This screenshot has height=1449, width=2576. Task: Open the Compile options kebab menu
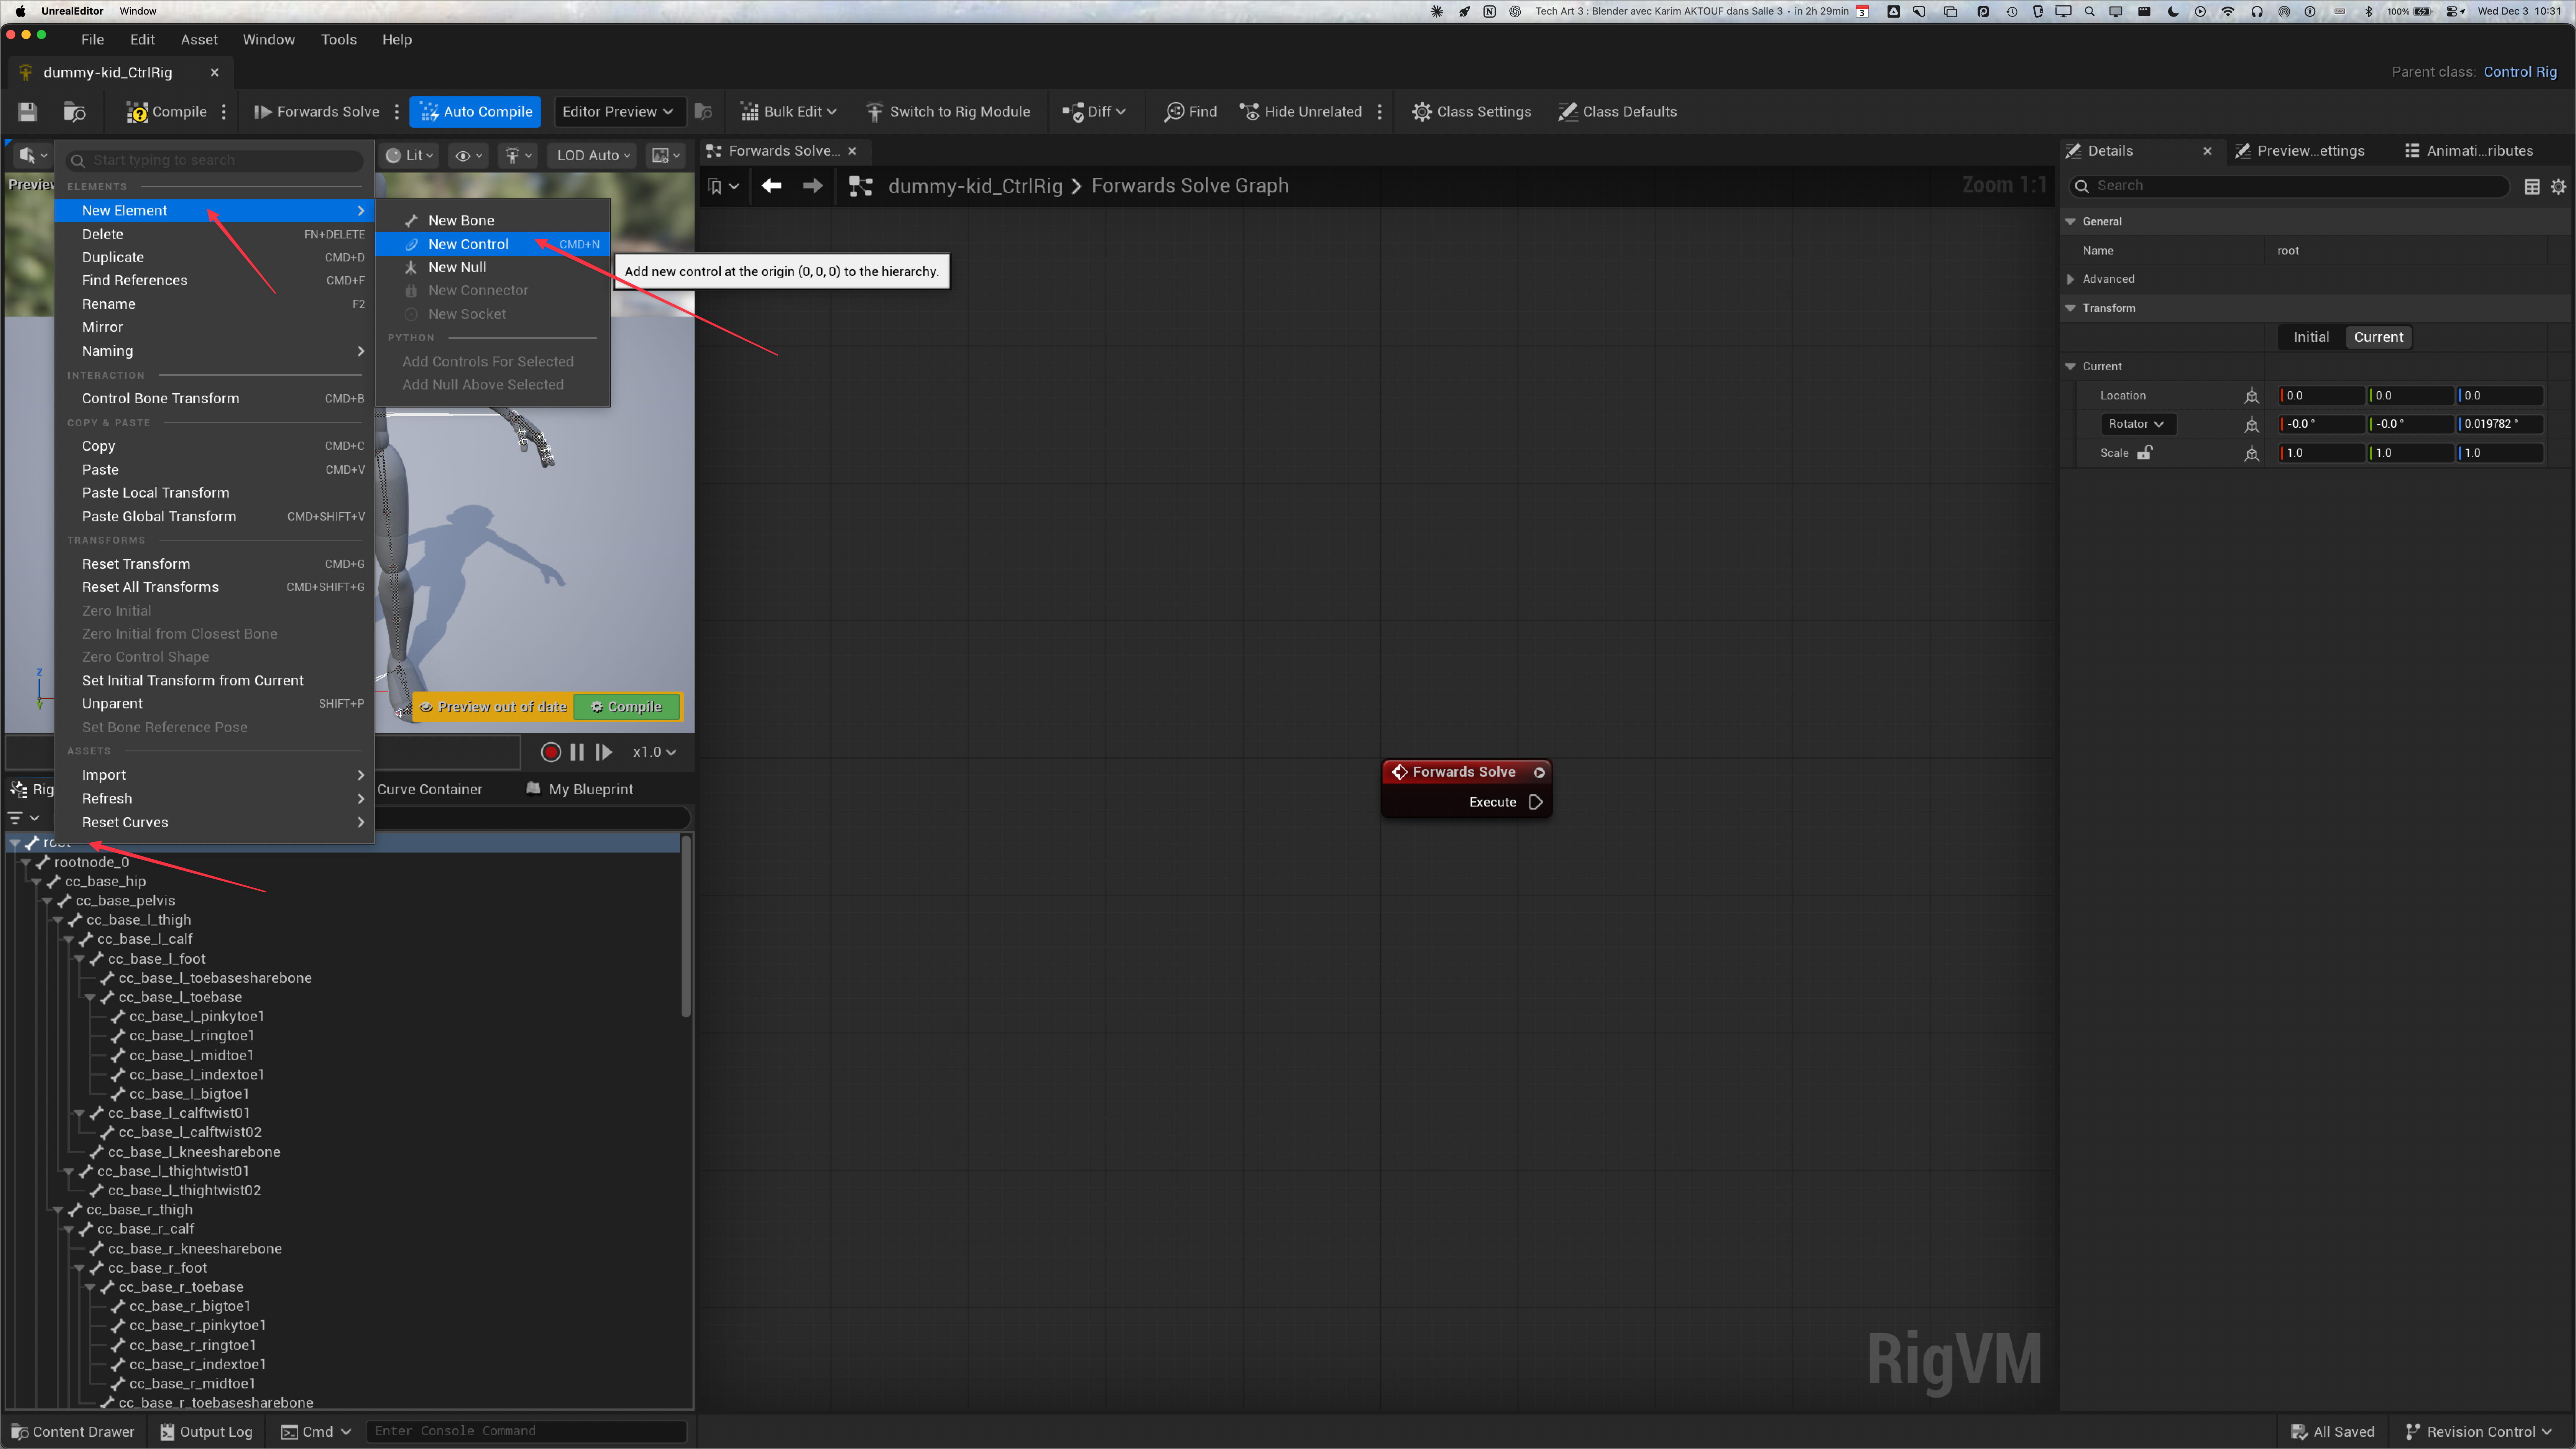coord(224,111)
